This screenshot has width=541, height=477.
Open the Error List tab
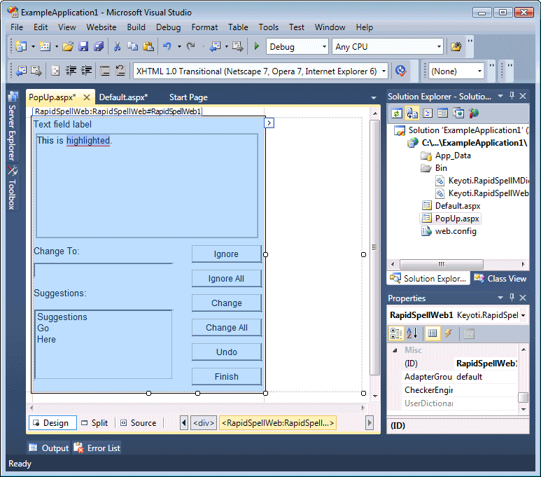[97, 448]
